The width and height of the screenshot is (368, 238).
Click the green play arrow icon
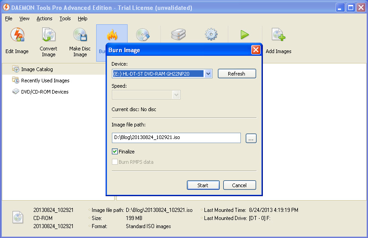pos(244,35)
